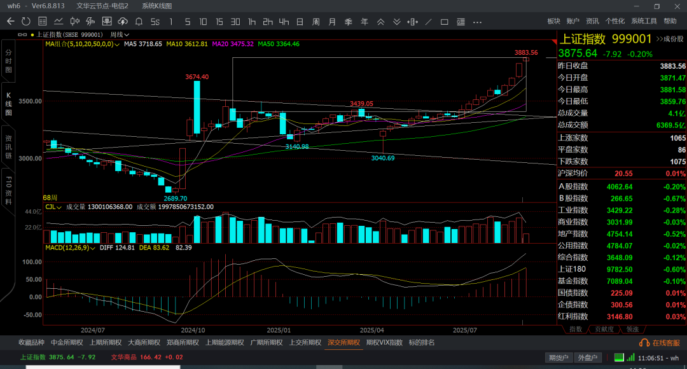The height and width of the screenshot is (369, 687).
Task: Open the 个性化 menu
Action: [615, 21]
